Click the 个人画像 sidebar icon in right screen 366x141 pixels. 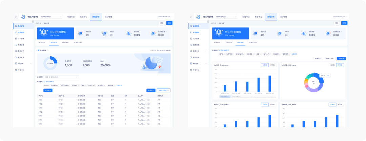pos(191,38)
